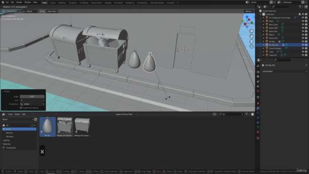Click the outliner filter funnel icon
This screenshot has height=174, width=309.
300,7
